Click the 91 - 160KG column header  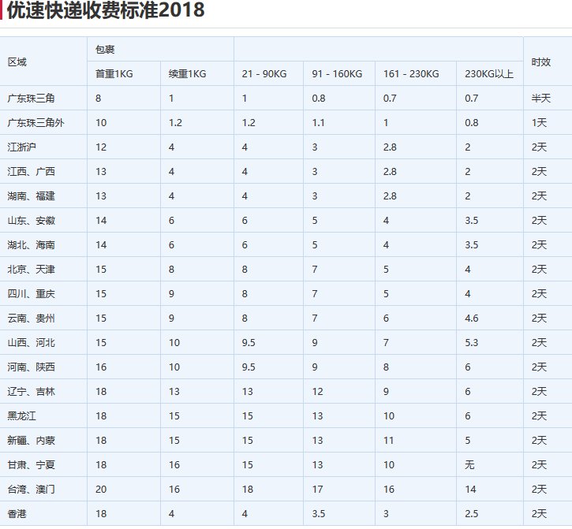click(337, 74)
